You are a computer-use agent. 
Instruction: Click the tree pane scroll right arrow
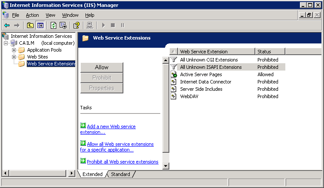71,173
